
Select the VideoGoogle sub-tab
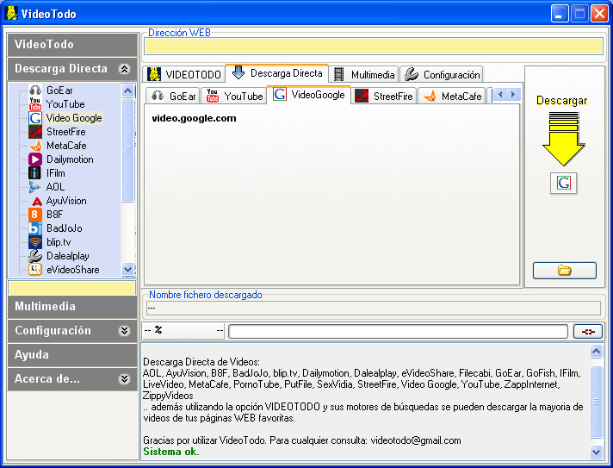(309, 94)
